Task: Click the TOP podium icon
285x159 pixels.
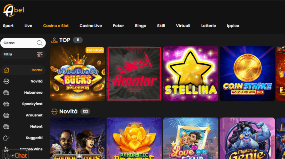Action: 54,40
